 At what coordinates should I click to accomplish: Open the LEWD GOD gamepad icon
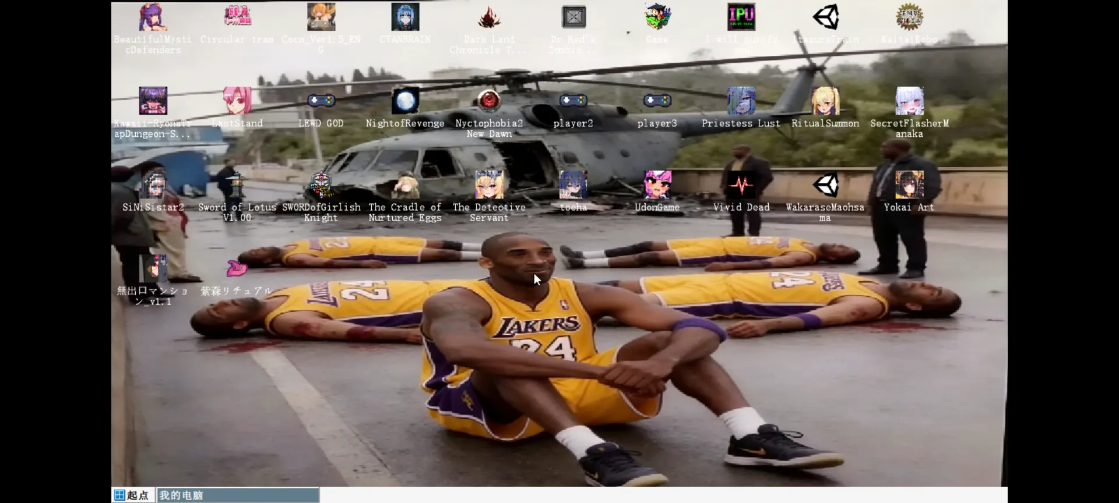coord(321,101)
